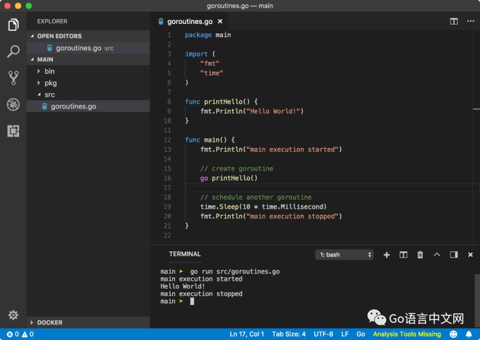
Task: Click the "// create goroutine" comment
Action: click(236, 169)
